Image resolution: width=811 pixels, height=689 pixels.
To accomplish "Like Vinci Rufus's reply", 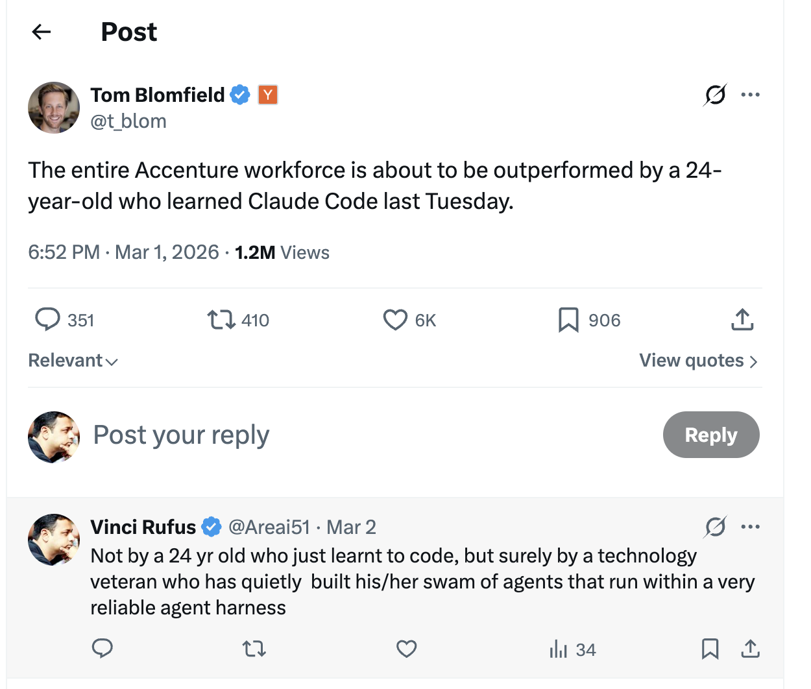I will [x=406, y=649].
